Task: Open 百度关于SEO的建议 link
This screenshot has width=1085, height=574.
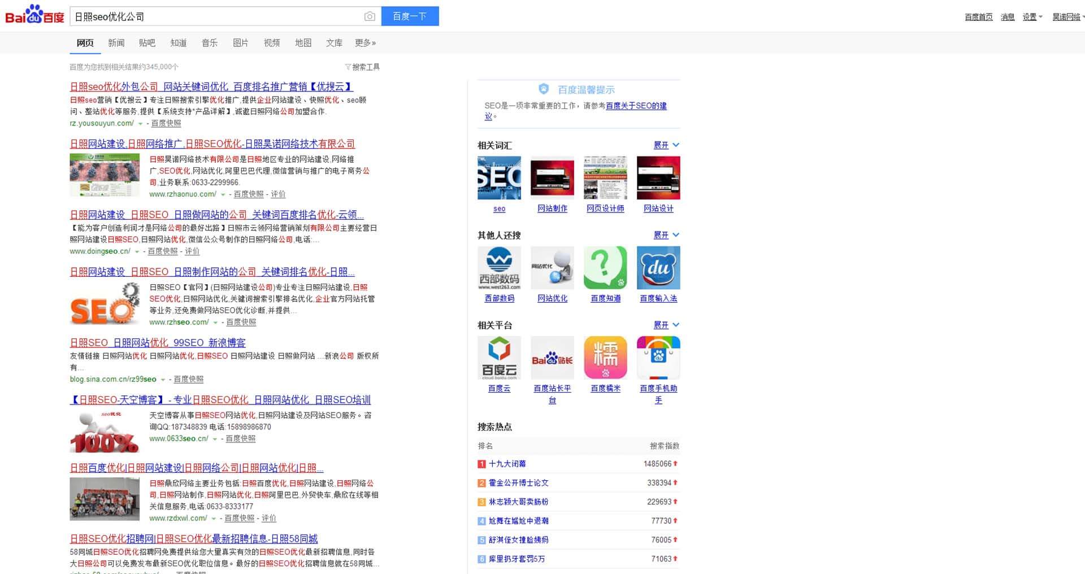Action: point(636,106)
